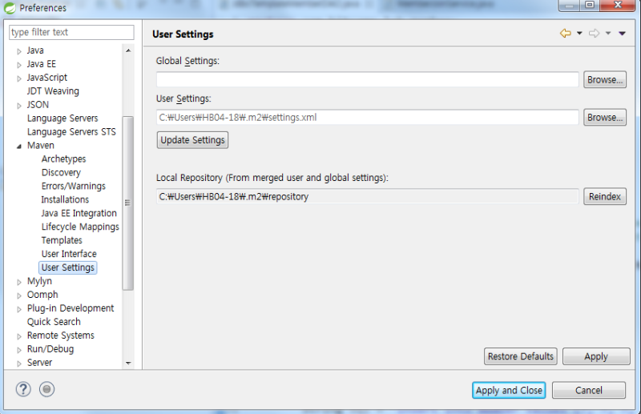Click the record/oomph preference recorder icon
Screen dimensions: 641x414
(46, 389)
